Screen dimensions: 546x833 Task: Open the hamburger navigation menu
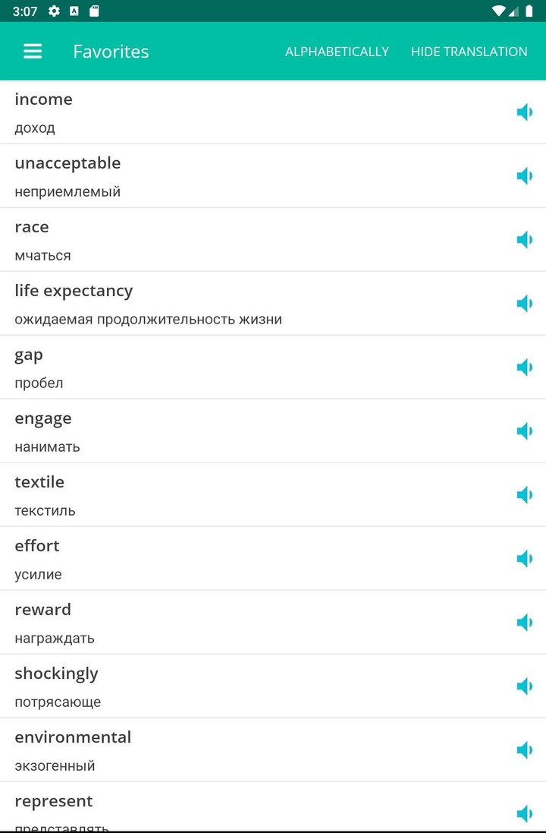pos(33,52)
